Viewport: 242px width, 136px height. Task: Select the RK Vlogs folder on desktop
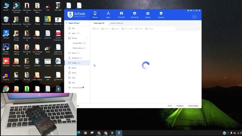(27, 76)
